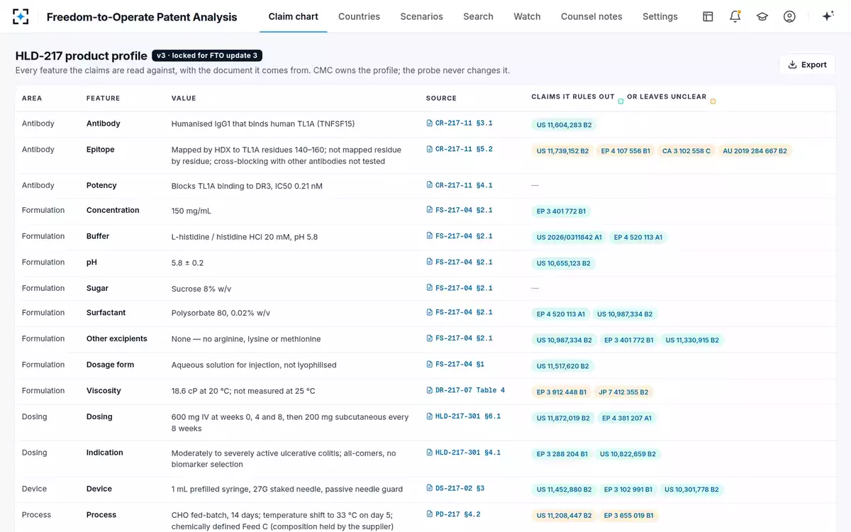Select the 'Viscosity' feature cell
Viewport: 851px width, 532px height.
click(x=104, y=391)
